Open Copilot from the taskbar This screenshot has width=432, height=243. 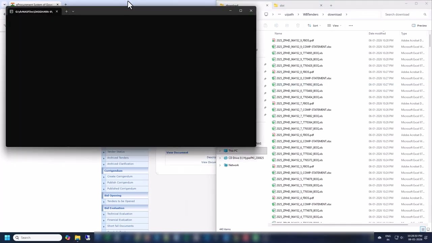tap(67, 238)
